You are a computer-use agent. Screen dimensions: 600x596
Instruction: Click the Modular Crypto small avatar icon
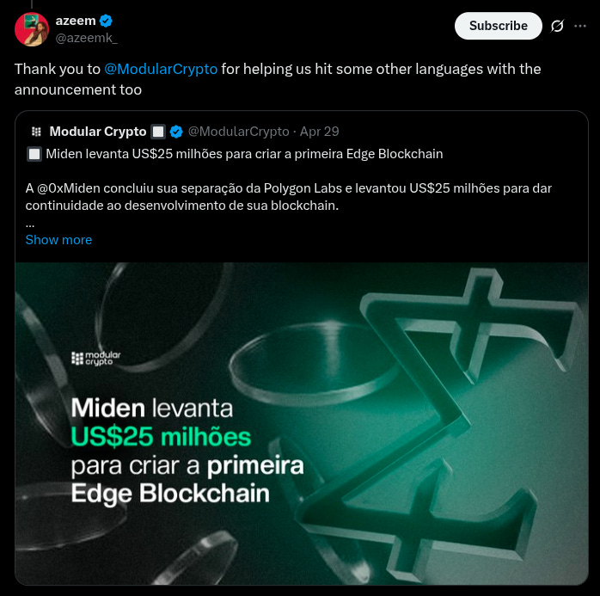pyautogui.click(x=36, y=132)
